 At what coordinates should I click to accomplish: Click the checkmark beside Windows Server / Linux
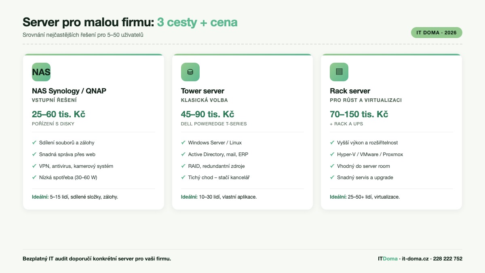pos(183,143)
